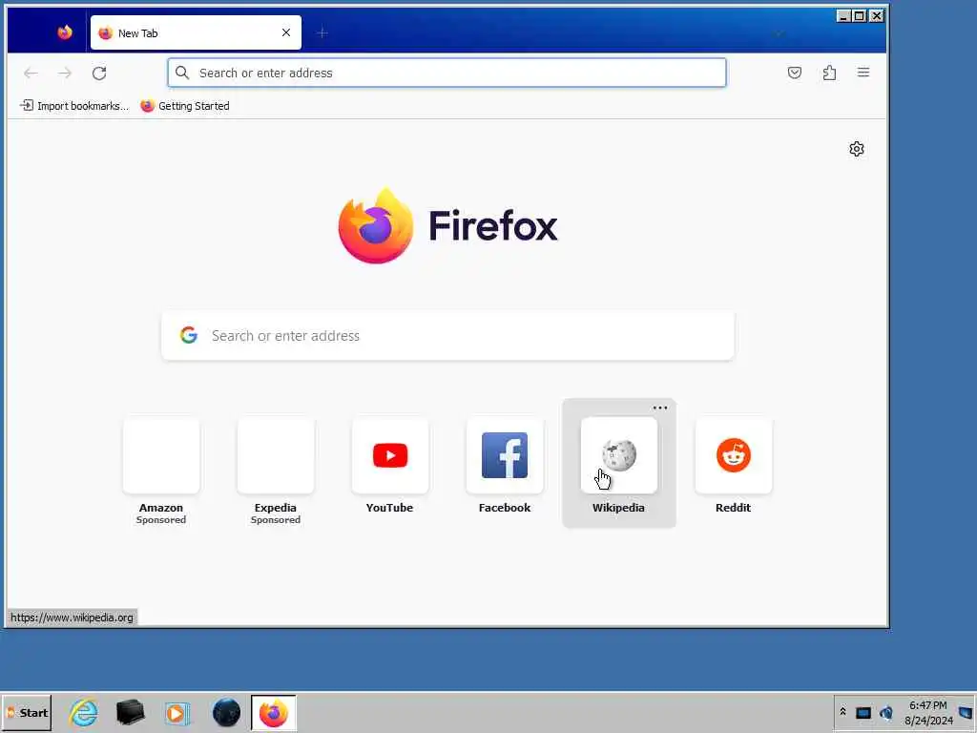Open the Extensions puzzle icon

(x=829, y=73)
